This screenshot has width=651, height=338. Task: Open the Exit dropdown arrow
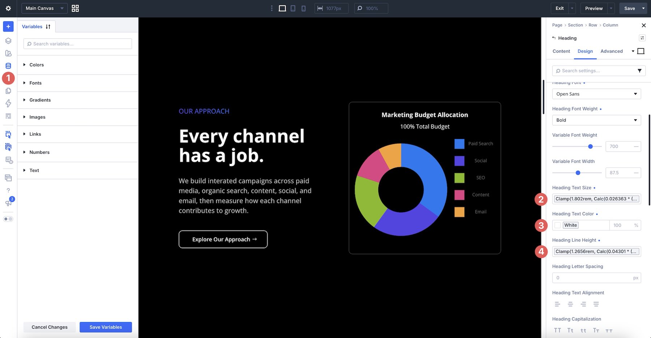572,8
